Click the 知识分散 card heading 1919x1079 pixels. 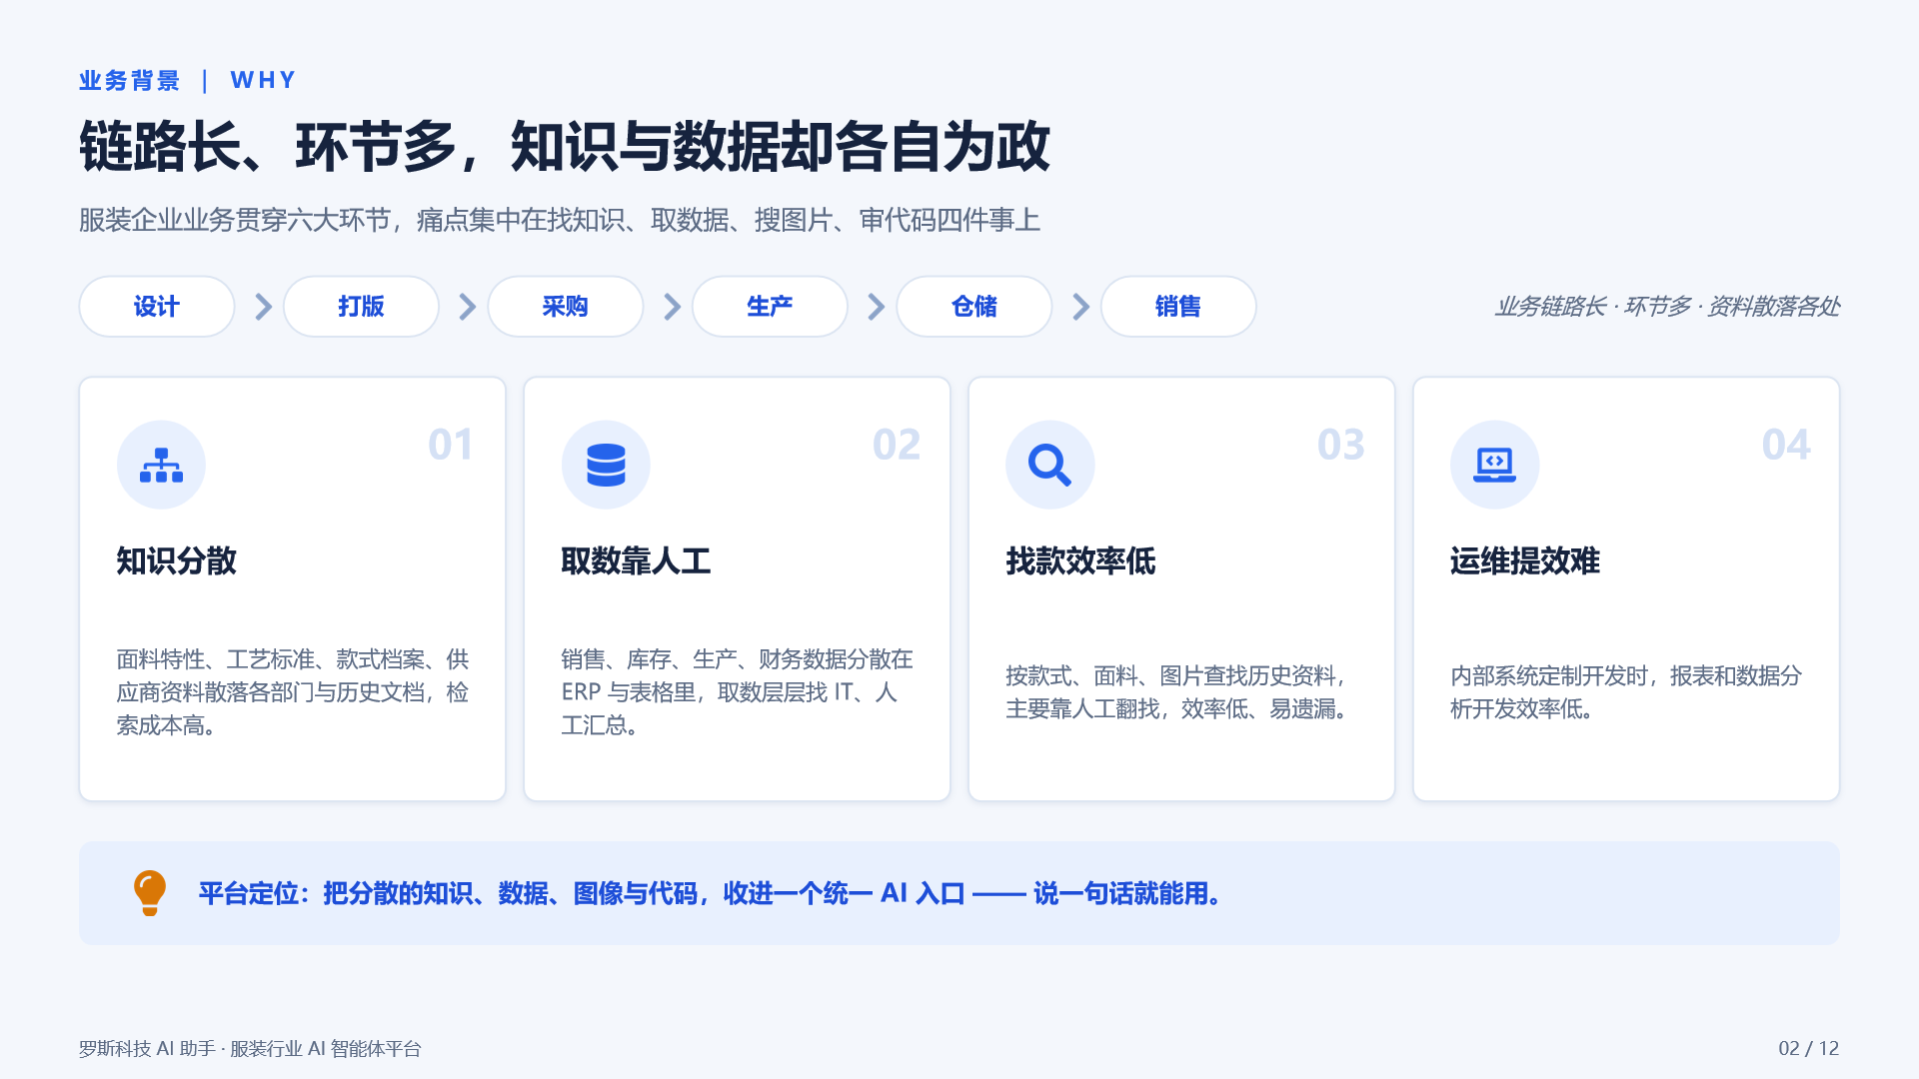pyautogui.click(x=177, y=561)
